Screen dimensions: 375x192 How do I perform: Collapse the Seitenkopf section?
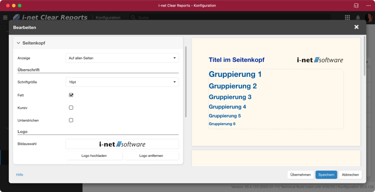pyautogui.click(x=18, y=43)
